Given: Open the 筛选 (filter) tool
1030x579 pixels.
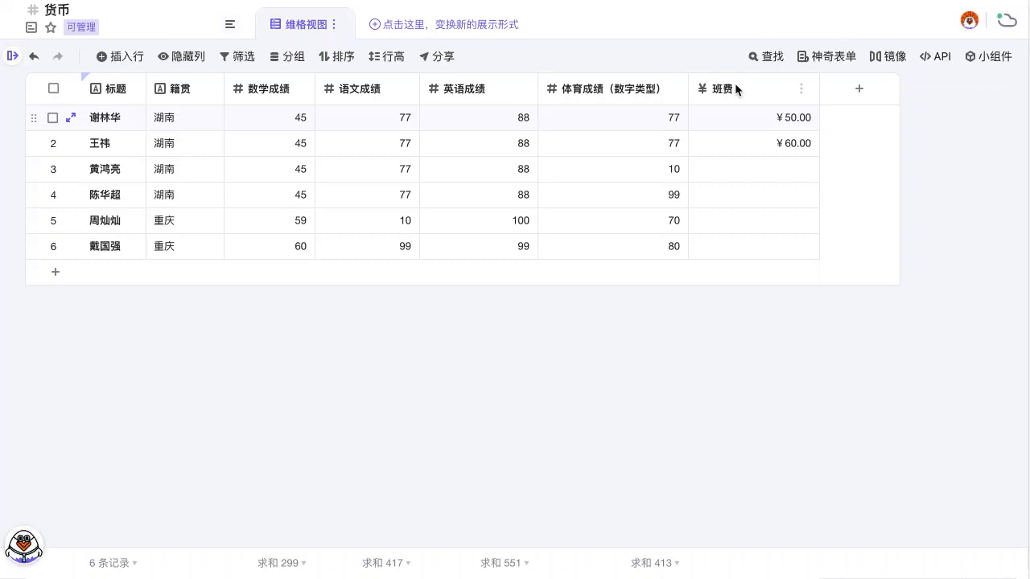Looking at the screenshot, I should tap(237, 56).
